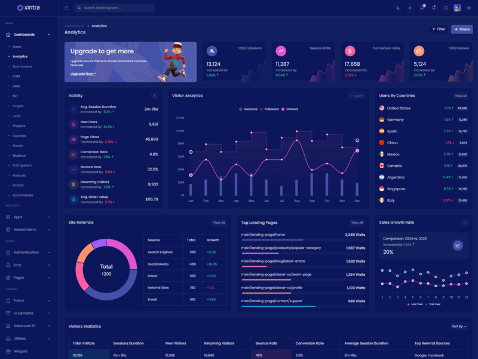Click the Upgrade Now link
The image size is (478, 359).
(83, 74)
